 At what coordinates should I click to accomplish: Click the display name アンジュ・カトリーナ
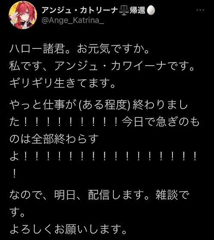(80, 10)
